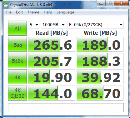Click the 4K write result 39.92
The image size is (130, 118).
pyautogui.click(x=100, y=77)
